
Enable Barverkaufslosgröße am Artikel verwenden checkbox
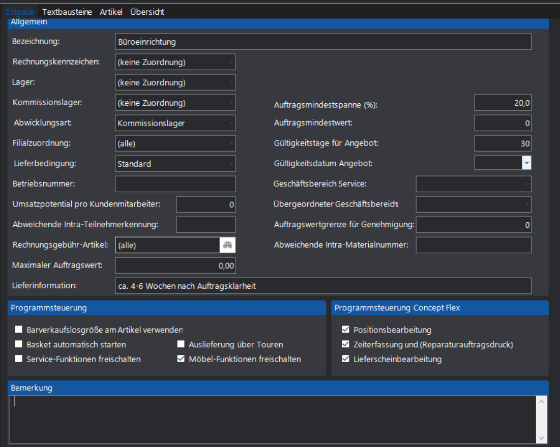[19, 330]
